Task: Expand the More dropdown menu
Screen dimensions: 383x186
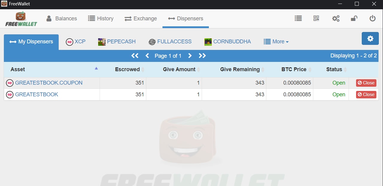Action: [276, 42]
